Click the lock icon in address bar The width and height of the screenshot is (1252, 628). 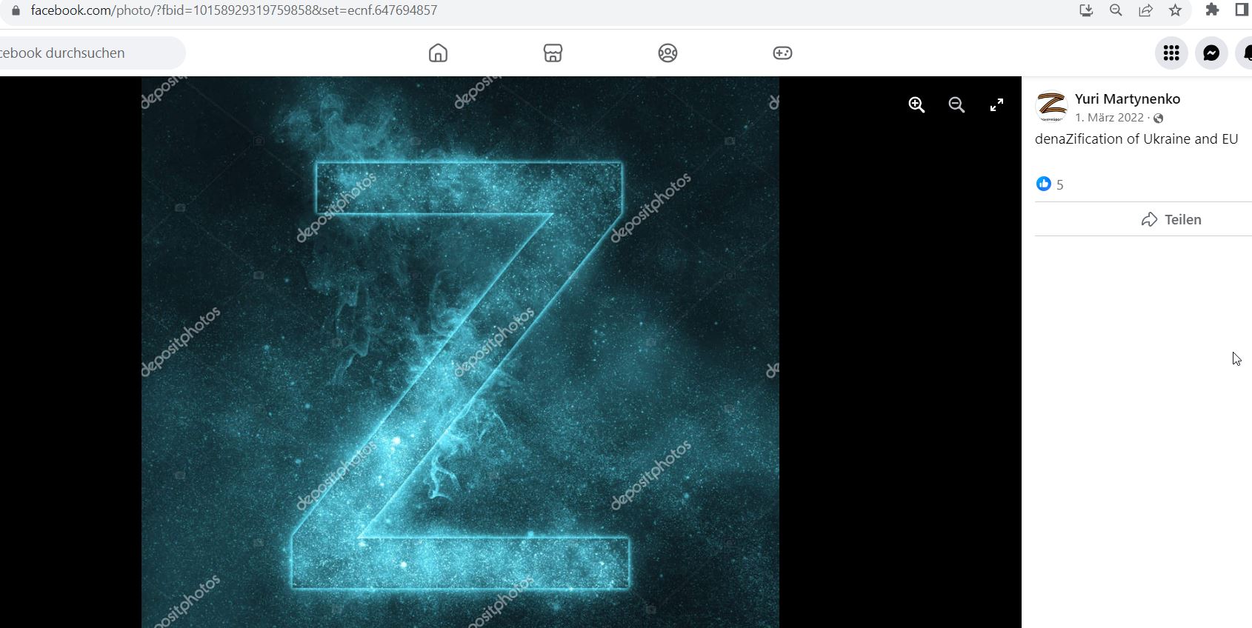pyautogui.click(x=16, y=10)
